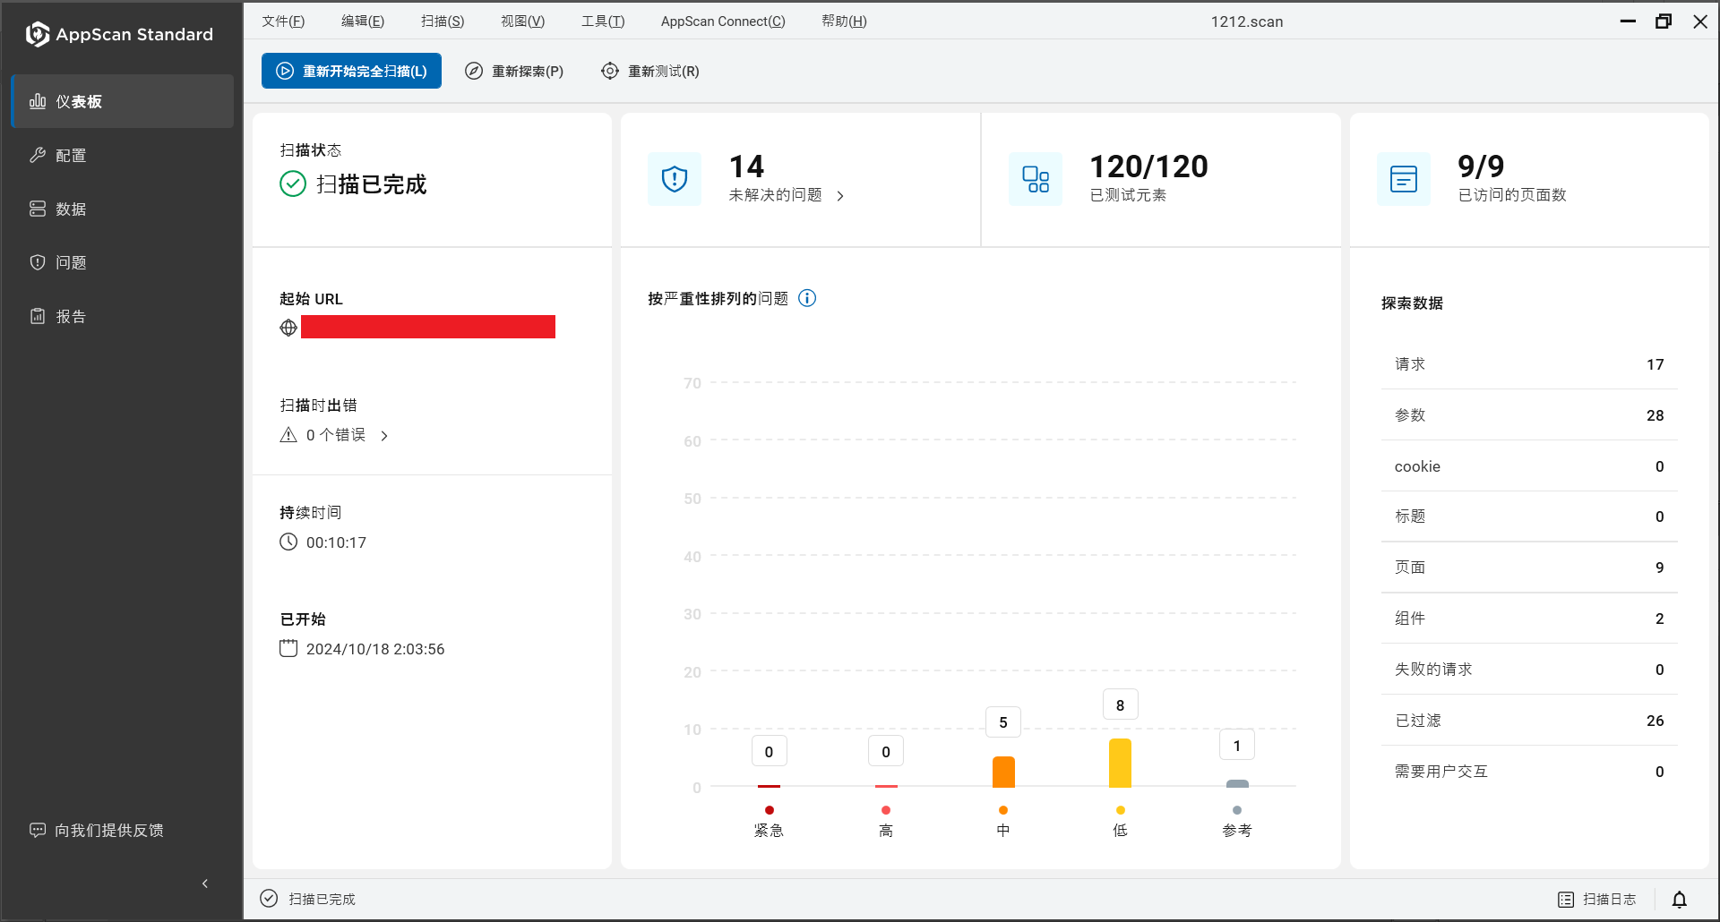1720x922 pixels.
Task: Click the 标题 row in exploration data
Action: coord(1529,516)
